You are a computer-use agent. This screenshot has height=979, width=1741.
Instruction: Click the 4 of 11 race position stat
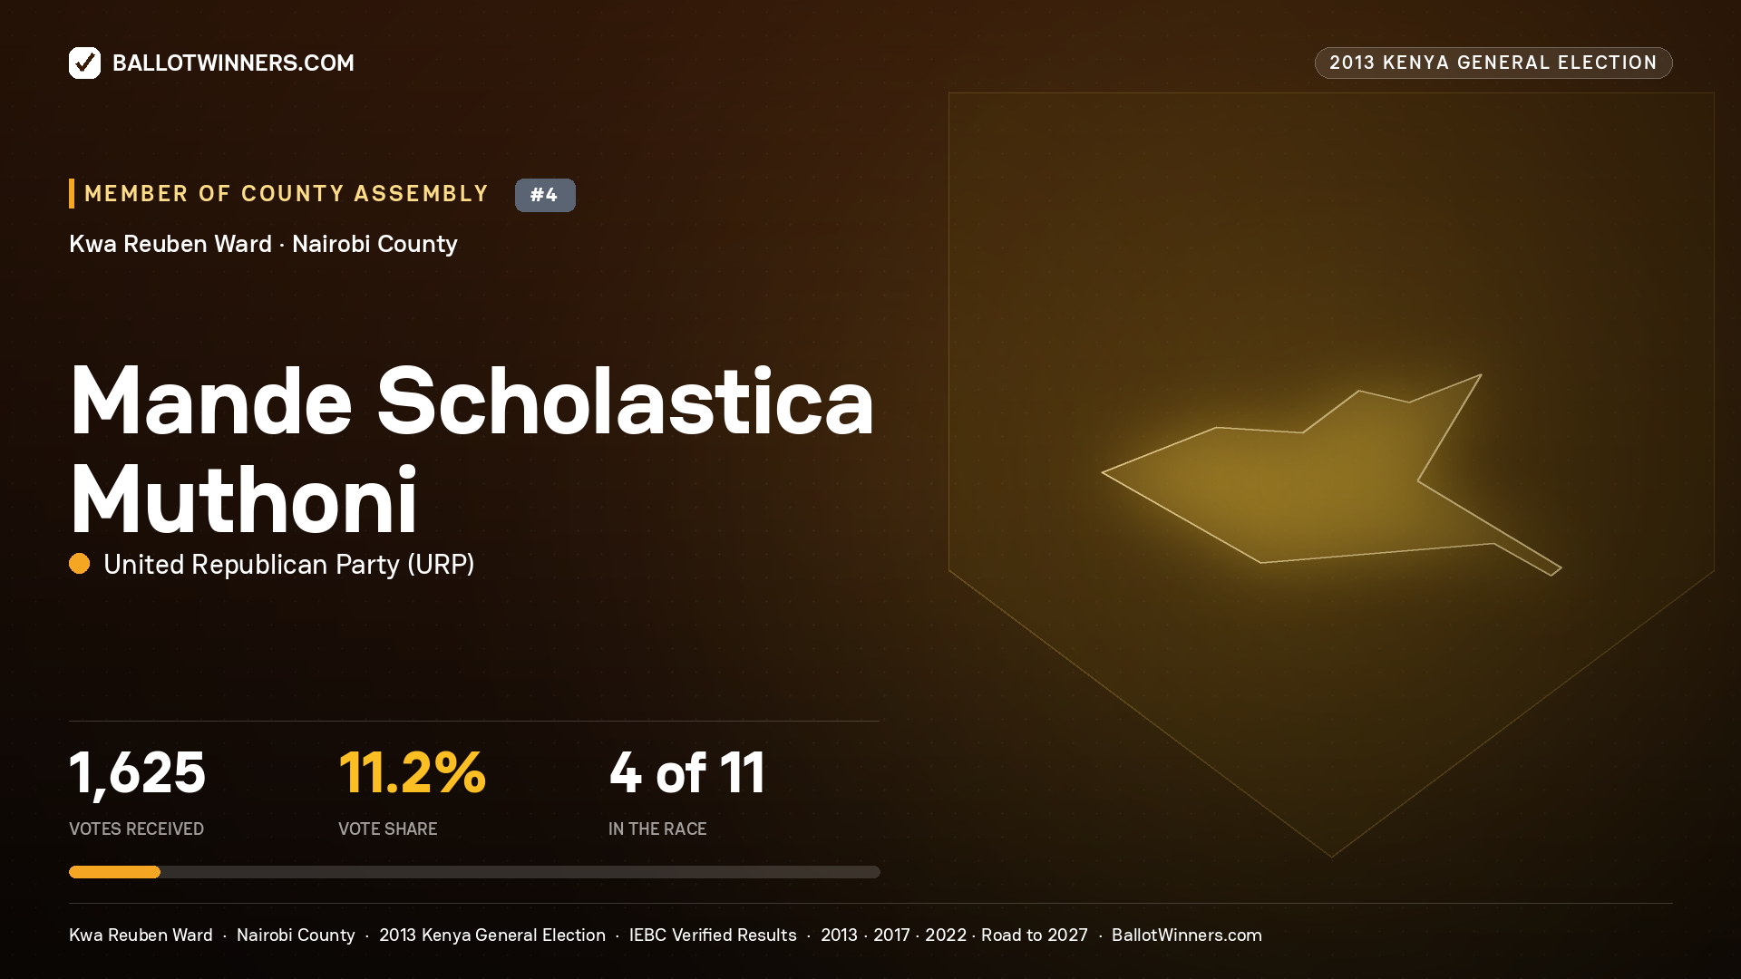click(687, 772)
